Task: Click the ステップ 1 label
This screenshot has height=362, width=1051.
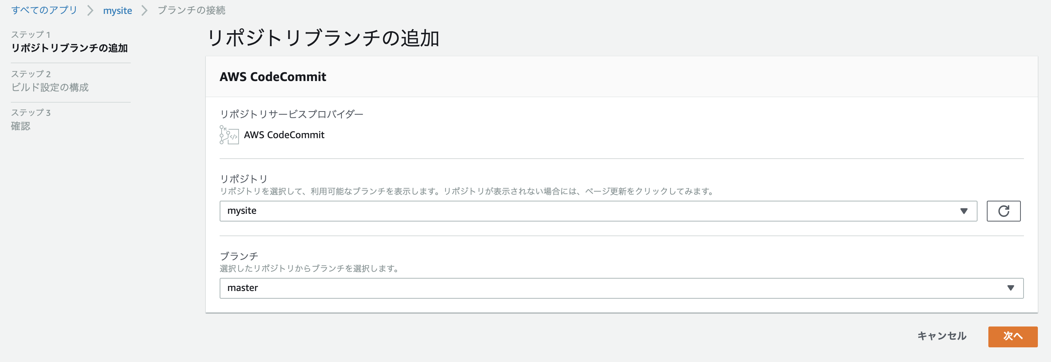Action: (31, 35)
